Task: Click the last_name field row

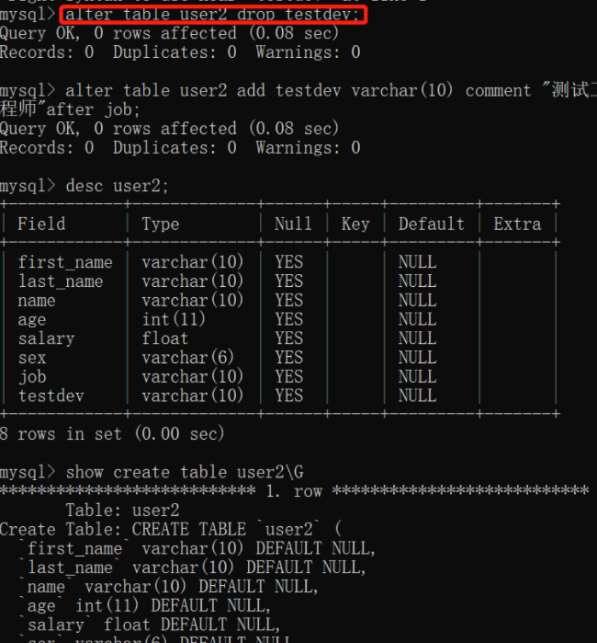Action: [61, 281]
